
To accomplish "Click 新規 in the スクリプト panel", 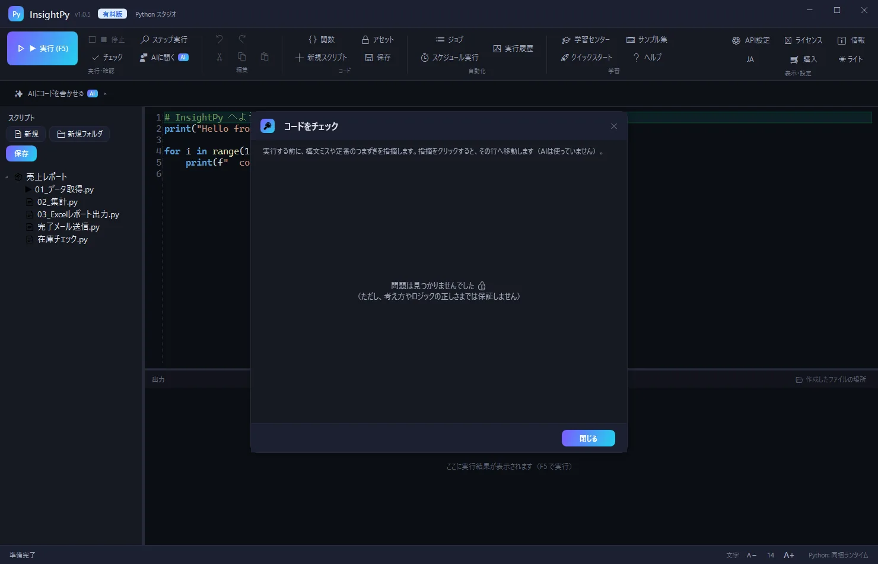I will point(26,134).
